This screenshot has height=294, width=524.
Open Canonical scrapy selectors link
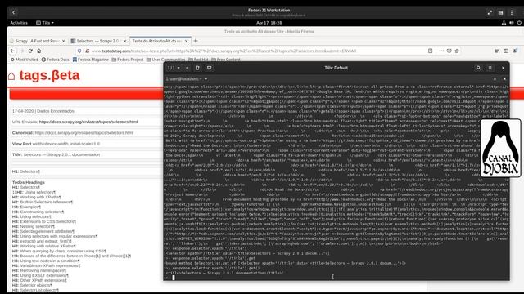(84, 133)
